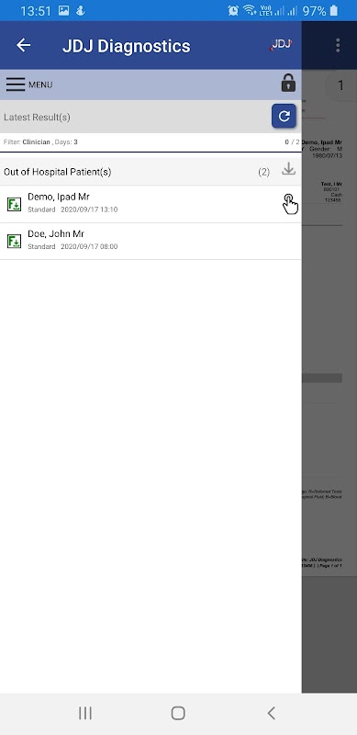Tap the padlock lock icon
The height and width of the screenshot is (735, 357).
(288, 83)
